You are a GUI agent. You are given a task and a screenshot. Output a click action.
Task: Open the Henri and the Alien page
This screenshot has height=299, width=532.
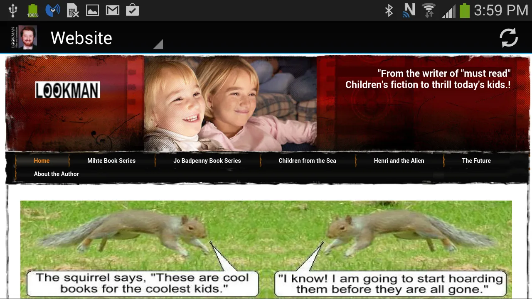coord(399,161)
